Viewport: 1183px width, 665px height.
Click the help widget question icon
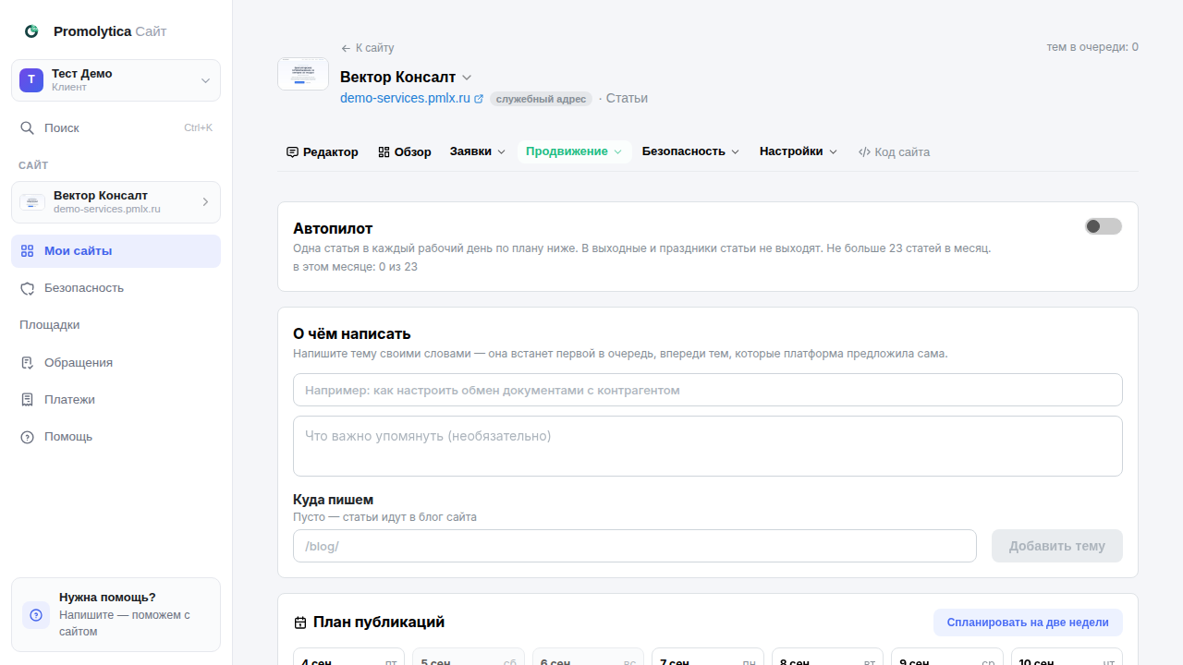click(36, 615)
